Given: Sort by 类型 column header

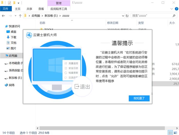Looking at the screenshot, I should click(141, 23).
